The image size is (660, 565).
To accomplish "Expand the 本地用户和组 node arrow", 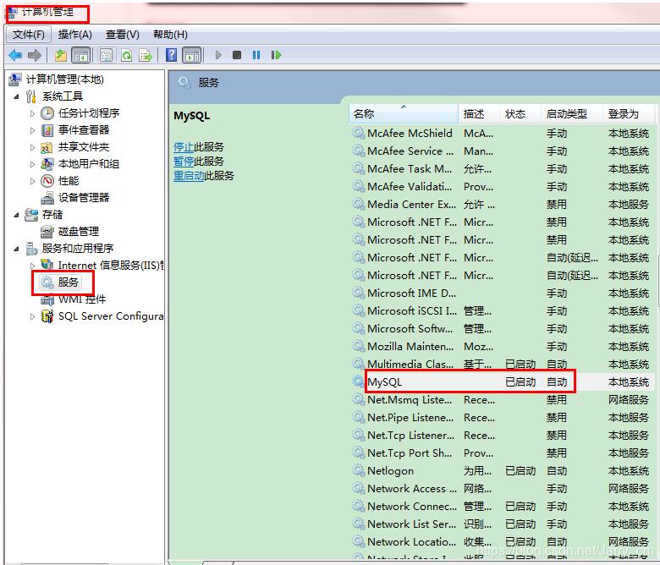I will [x=32, y=164].
